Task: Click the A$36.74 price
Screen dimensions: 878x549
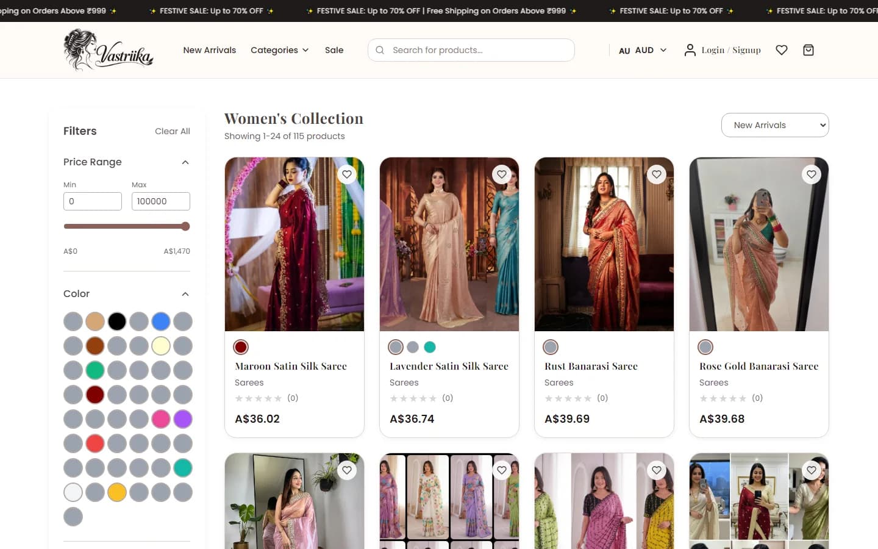Action: [x=412, y=419]
